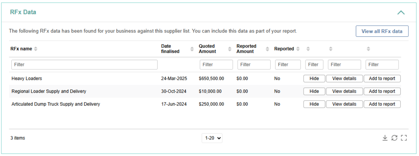View details for Heavy Loaders
419x156 pixels.
click(344, 79)
